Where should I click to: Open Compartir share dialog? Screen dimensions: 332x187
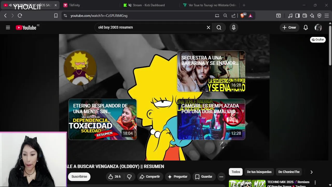point(150,177)
